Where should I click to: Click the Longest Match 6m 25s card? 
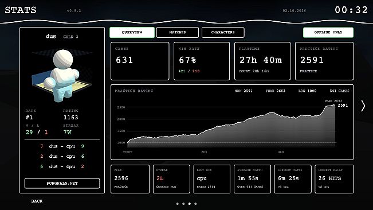[293, 179]
